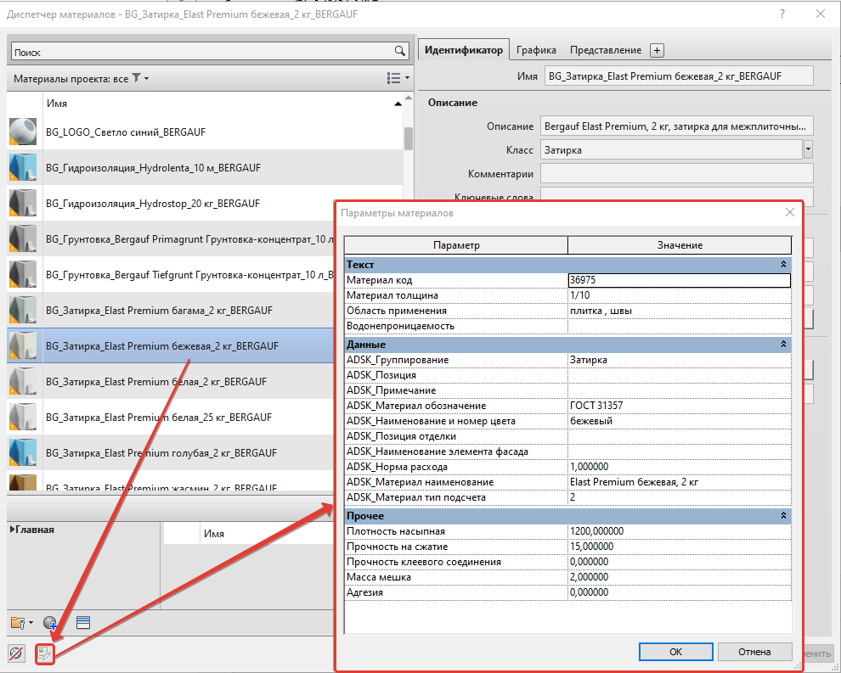Click the Описание text field
Viewport: 841px width, 673px height.
coord(676,126)
